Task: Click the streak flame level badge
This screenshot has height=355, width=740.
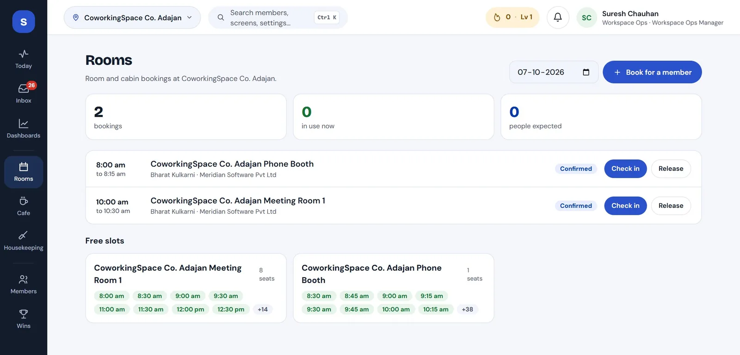Action: [512, 18]
